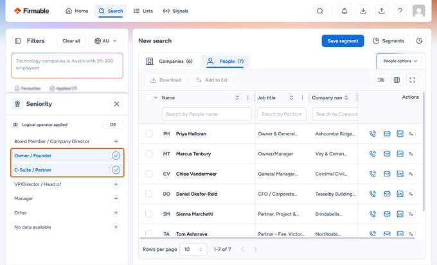
Task: Close the Seniority filter panel
Action: point(116,104)
